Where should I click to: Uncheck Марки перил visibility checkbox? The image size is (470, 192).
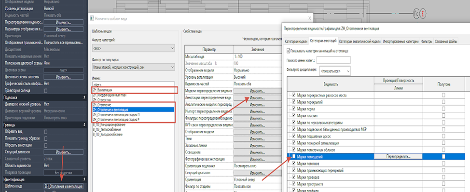point(294,109)
